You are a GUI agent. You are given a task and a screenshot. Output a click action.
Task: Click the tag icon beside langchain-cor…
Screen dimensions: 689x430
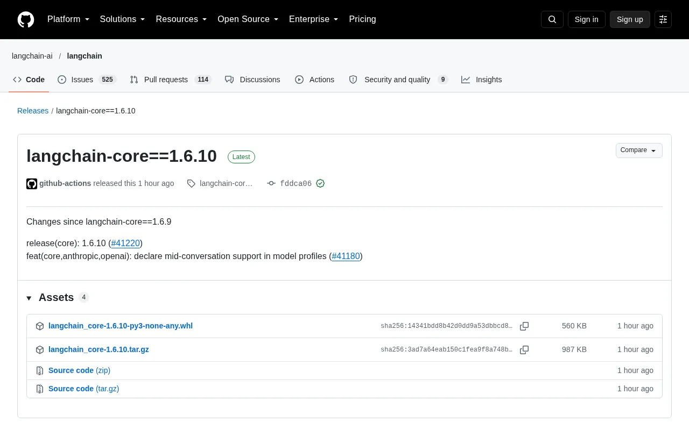pos(191,183)
